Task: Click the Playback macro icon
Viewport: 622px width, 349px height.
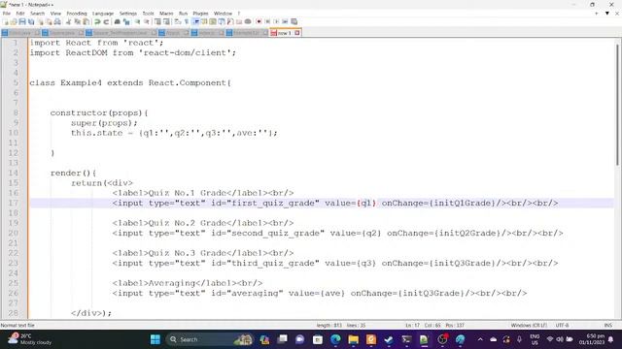Action: 276,21
